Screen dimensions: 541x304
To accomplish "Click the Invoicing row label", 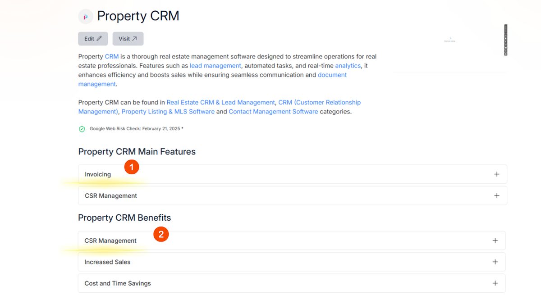I will (x=98, y=174).
